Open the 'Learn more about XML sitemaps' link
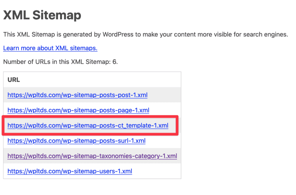Viewport: 296px width, 195px height. [x=50, y=48]
